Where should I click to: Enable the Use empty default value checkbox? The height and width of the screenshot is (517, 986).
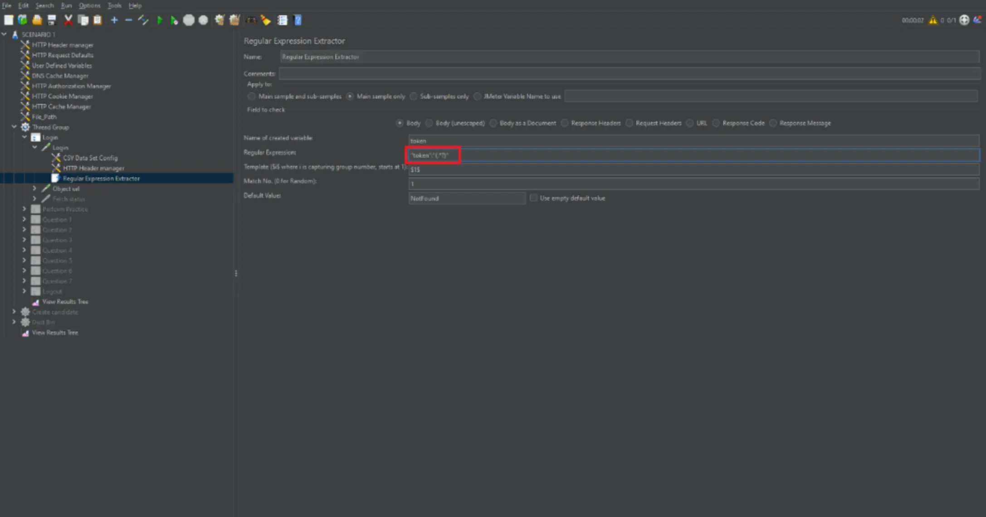tap(533, 198)
